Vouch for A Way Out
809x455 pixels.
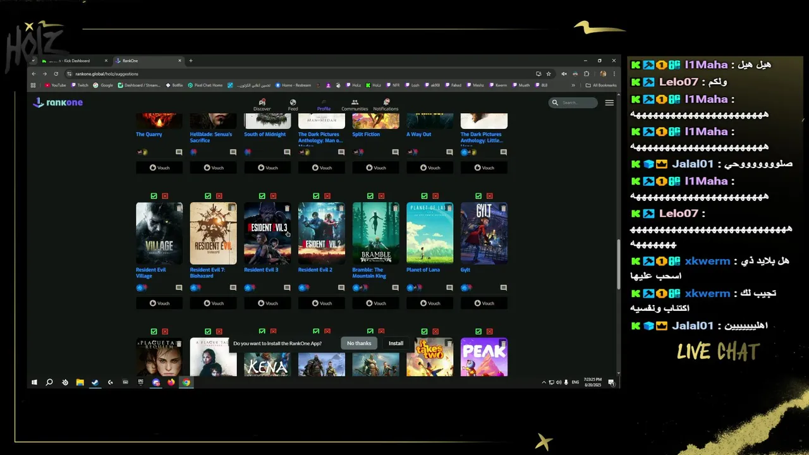point(430,167)
